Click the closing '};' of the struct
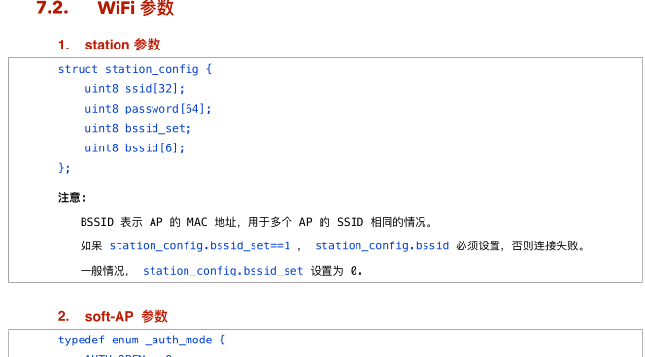645x357 pixels. 64,168
